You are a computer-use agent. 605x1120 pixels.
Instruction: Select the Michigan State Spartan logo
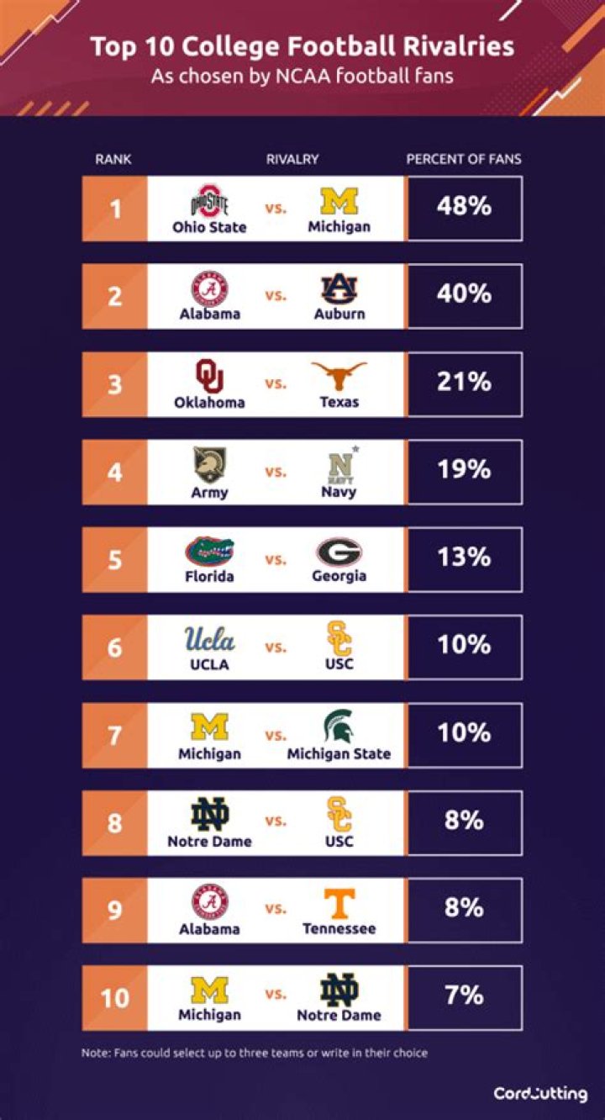(x=339, y=727)
